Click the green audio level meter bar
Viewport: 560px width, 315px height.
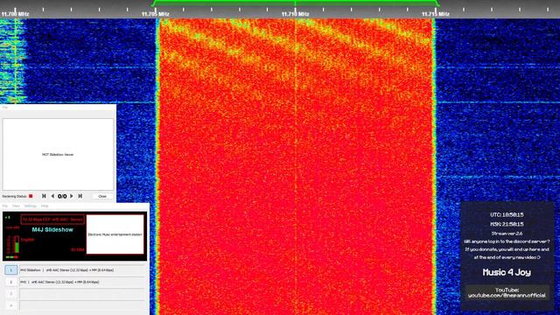[17, 247]
